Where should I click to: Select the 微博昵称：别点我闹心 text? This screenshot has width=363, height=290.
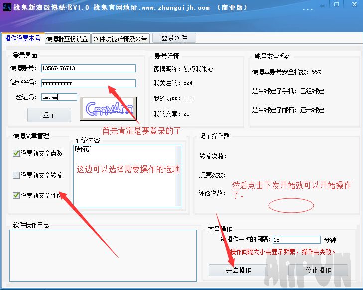click(x=183, y=69)
